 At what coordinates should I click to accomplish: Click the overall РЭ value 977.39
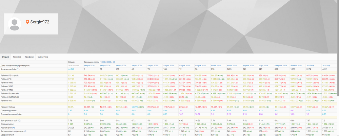pos(71,79)
